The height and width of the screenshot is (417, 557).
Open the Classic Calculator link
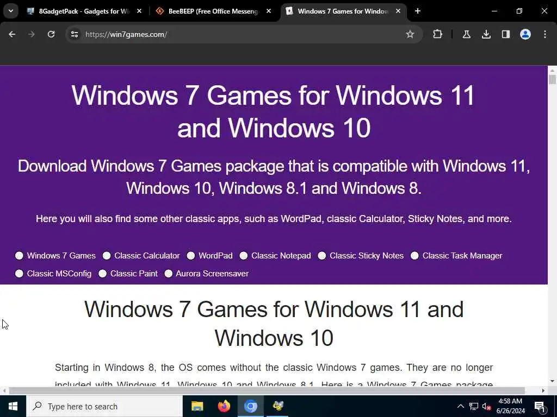click(147, 256)
